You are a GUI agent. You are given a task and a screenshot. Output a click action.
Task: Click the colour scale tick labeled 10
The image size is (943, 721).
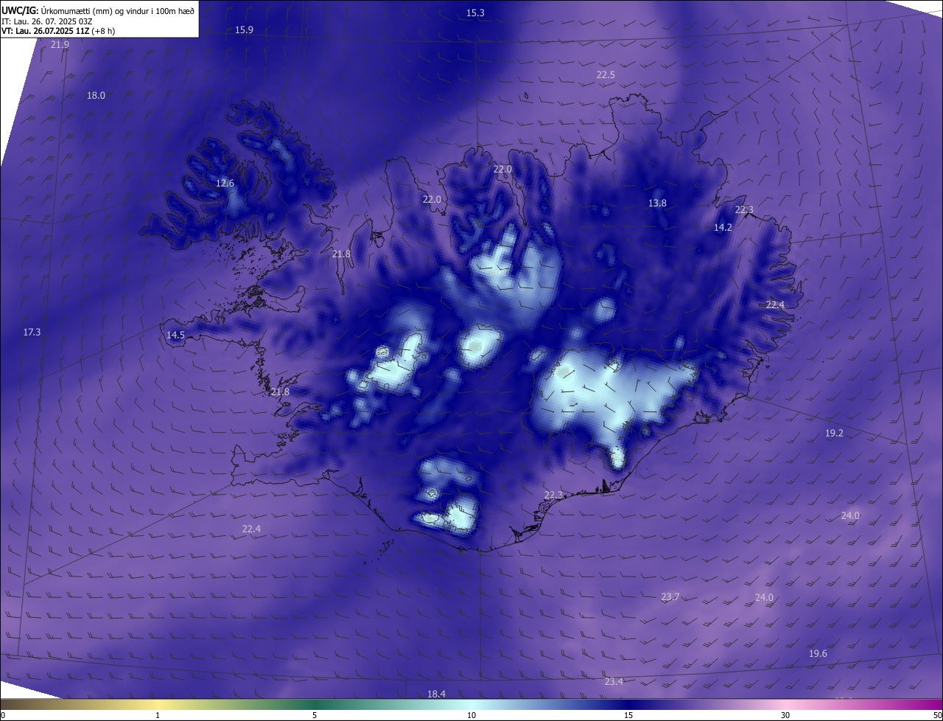point(471,715)
